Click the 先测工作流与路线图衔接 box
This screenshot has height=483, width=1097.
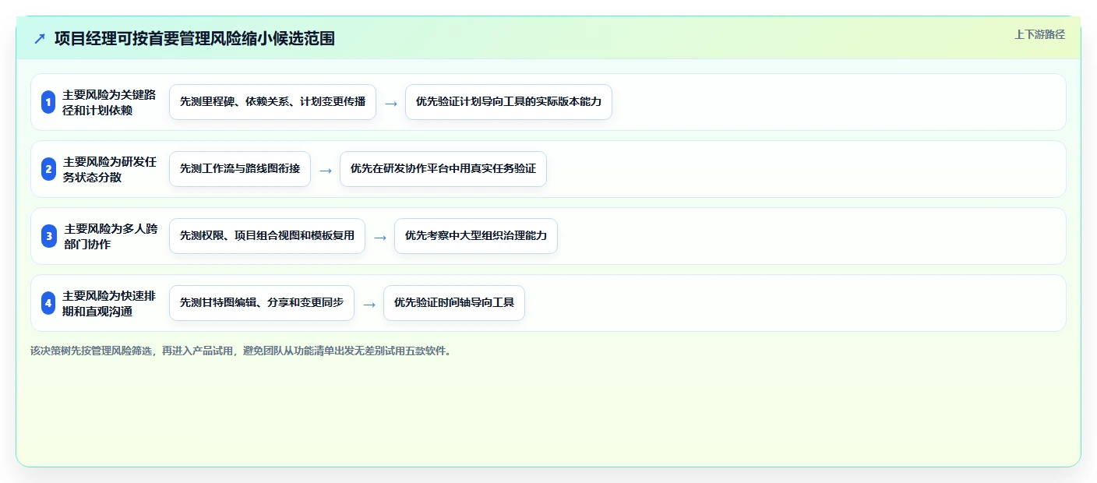(240, 169)
